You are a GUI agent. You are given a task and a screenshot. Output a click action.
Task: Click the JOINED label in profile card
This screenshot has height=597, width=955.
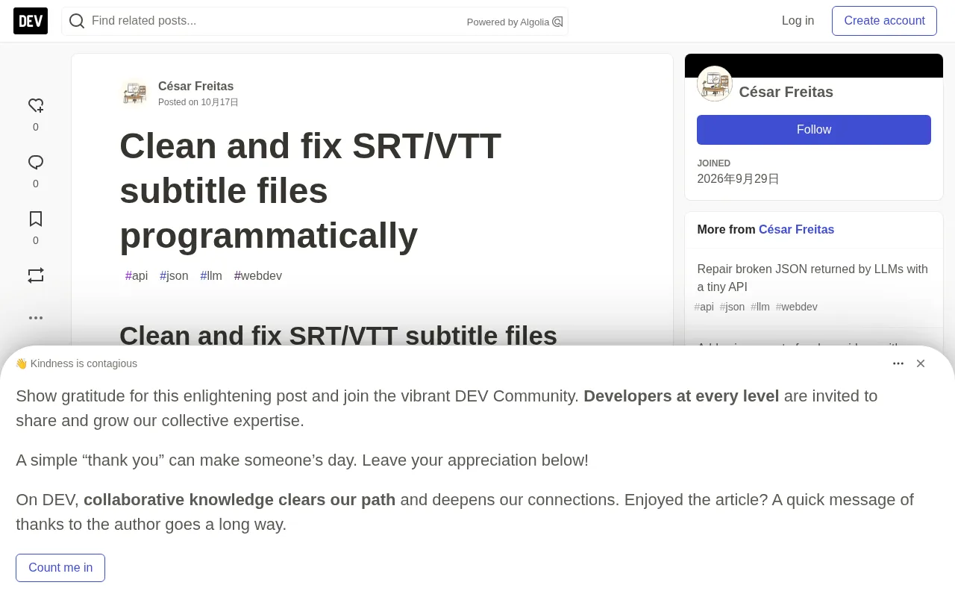coord(714,163)
